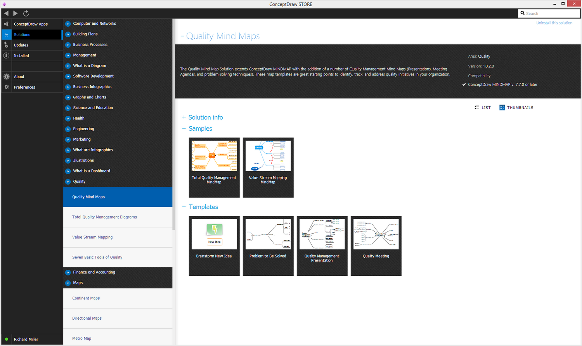Open Continent Maps solution
Image resolution: width=582 pixels, height=346 pixels.
pyautogui.click(x=118, y=298)
